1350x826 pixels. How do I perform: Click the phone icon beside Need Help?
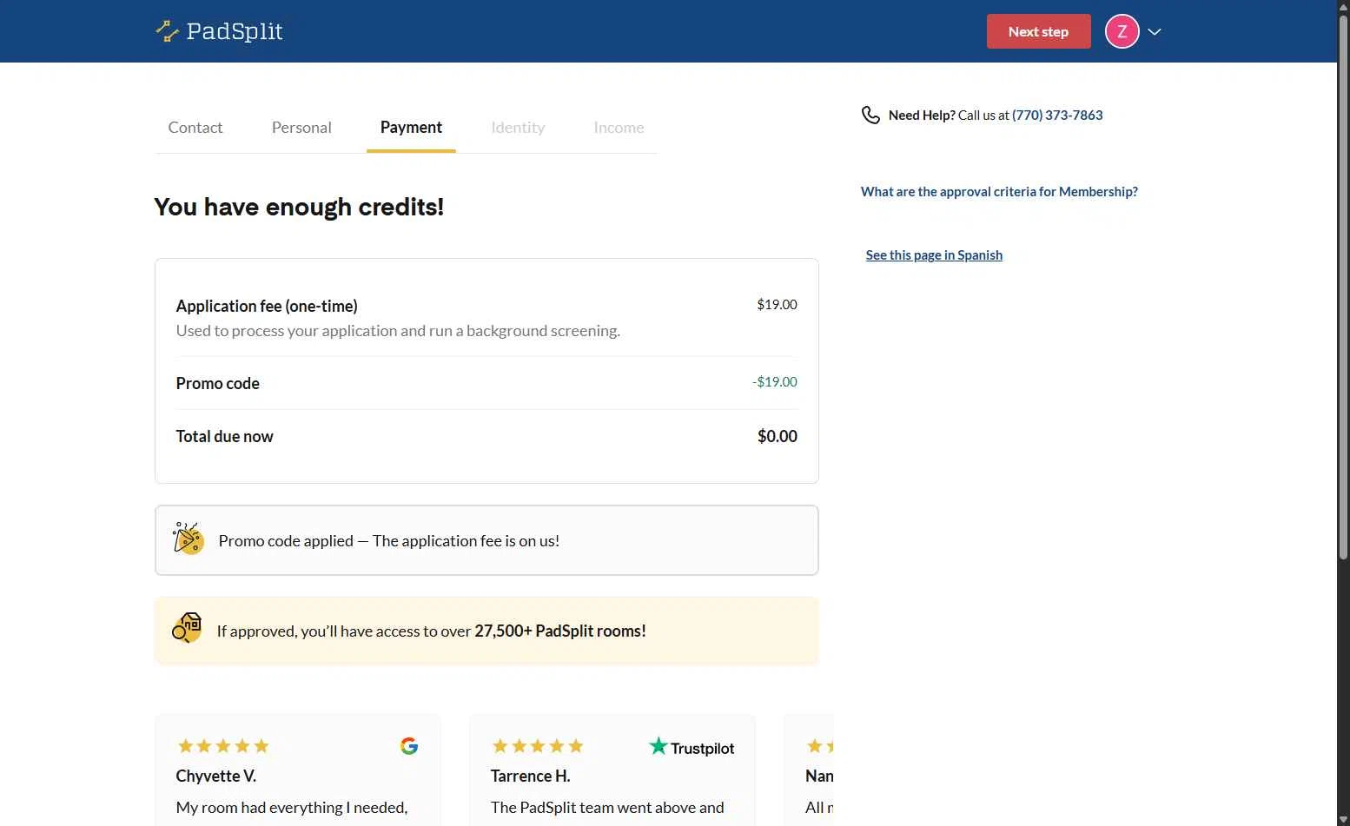point(870,115)
